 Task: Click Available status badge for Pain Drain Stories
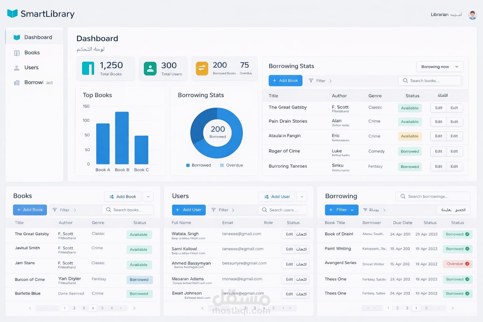pyautogui.click(x=410, y=122)
